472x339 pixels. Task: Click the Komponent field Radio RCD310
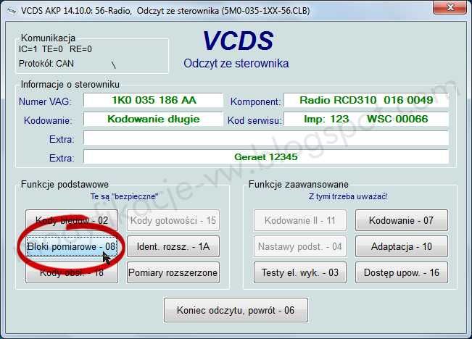(x=366, y=100)
